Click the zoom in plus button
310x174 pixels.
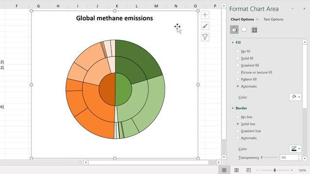[292, 170]
